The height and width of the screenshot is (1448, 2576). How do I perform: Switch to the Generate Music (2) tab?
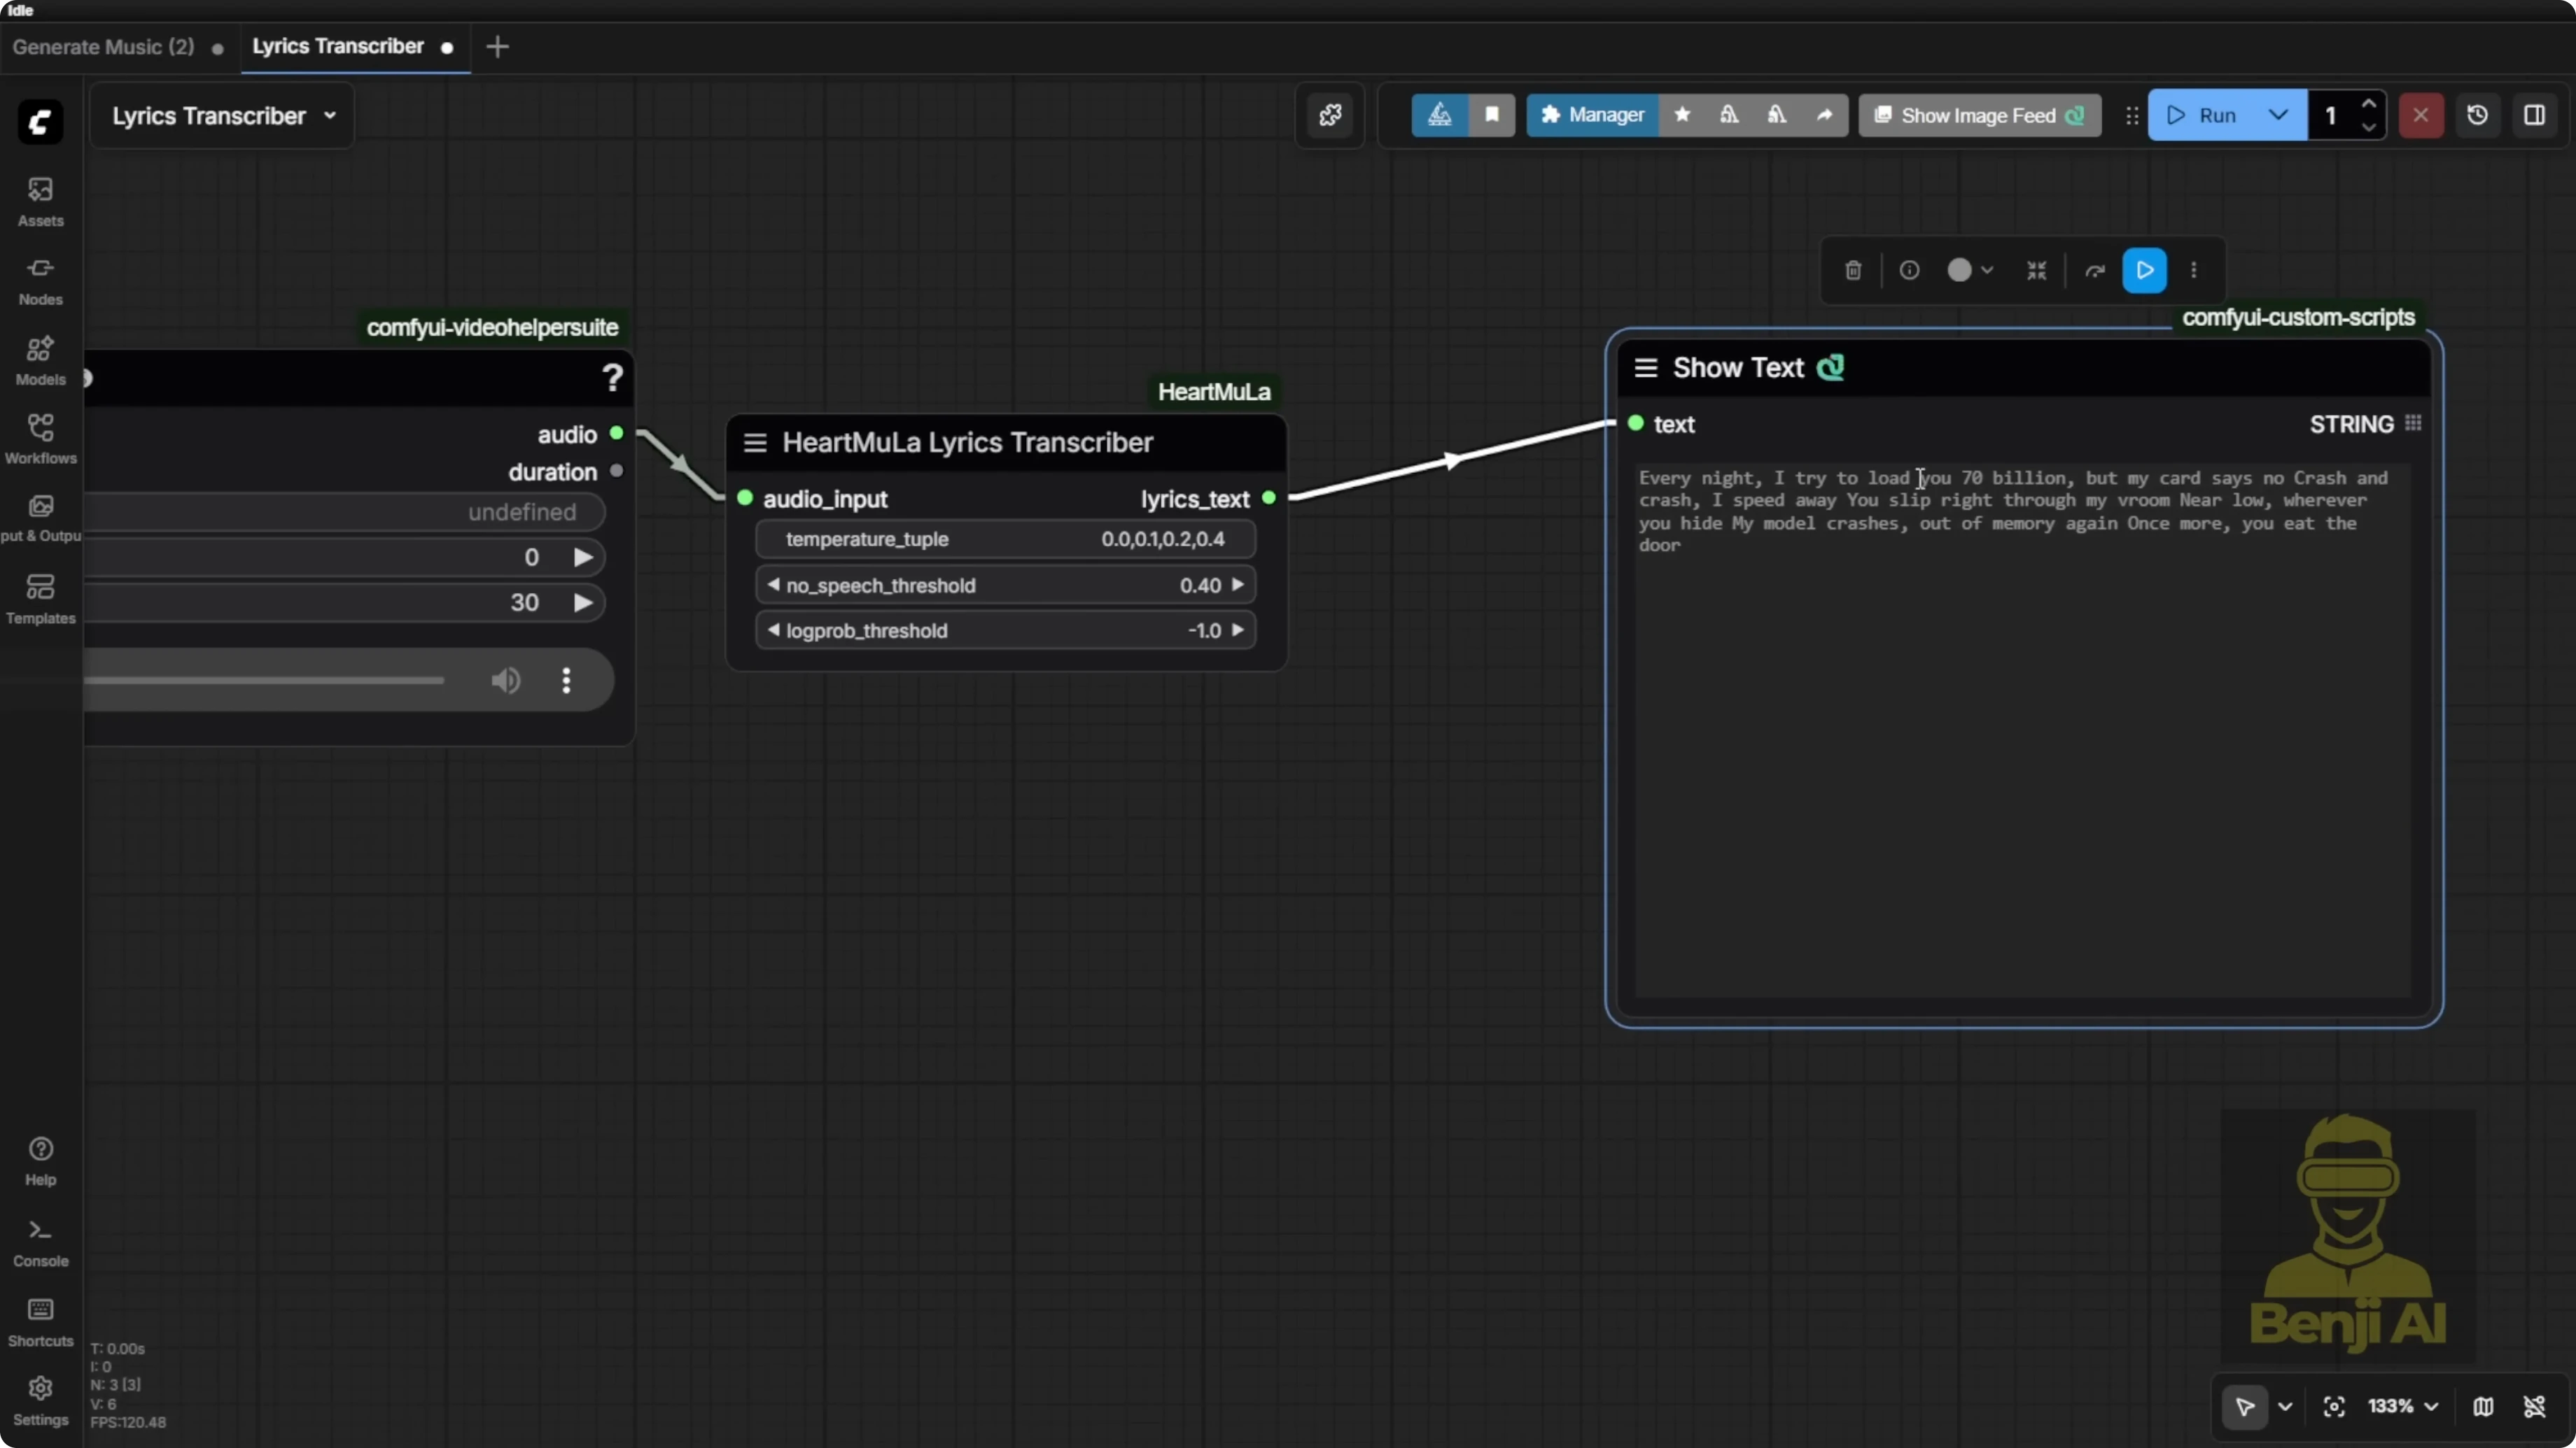click(x=103, y=47)
